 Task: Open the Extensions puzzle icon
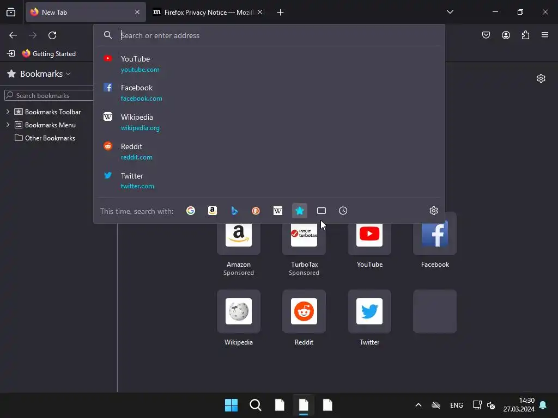click(525, 35)
